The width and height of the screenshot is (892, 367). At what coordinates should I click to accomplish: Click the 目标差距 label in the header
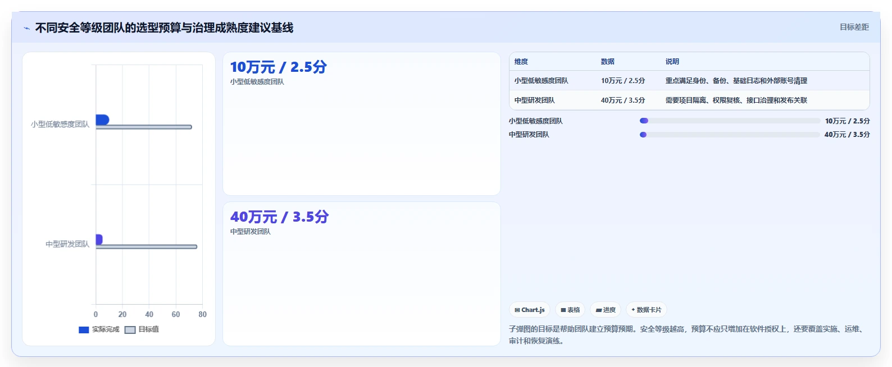(854, 27)
